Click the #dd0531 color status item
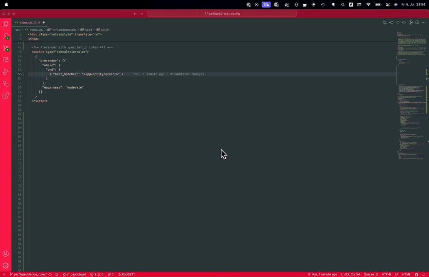 (126, 274)
